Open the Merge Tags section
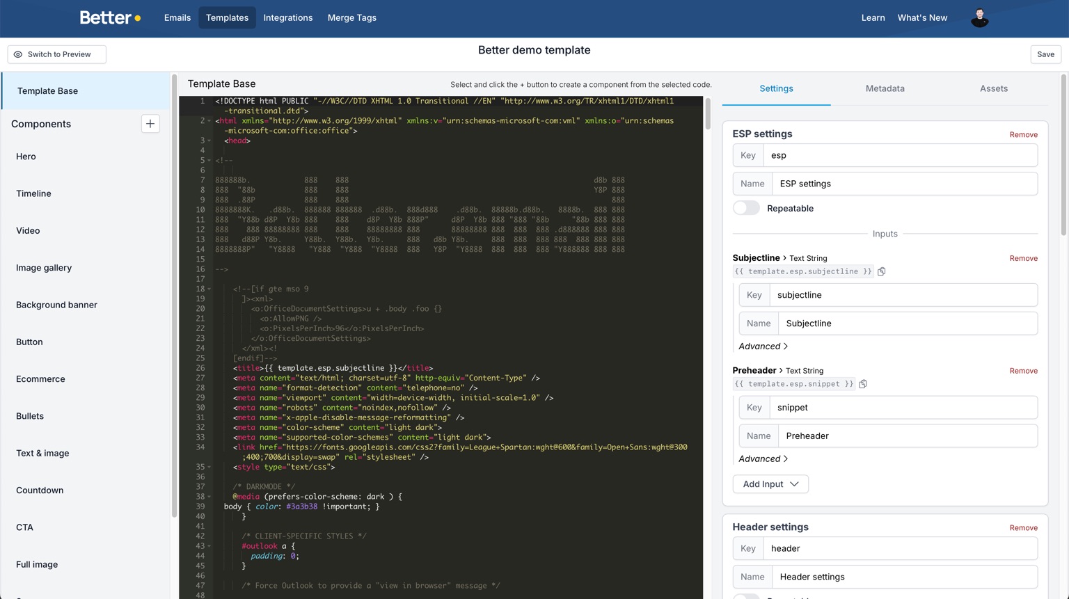The width and height of the screenshot is (1069, 599). coord(351,17)
